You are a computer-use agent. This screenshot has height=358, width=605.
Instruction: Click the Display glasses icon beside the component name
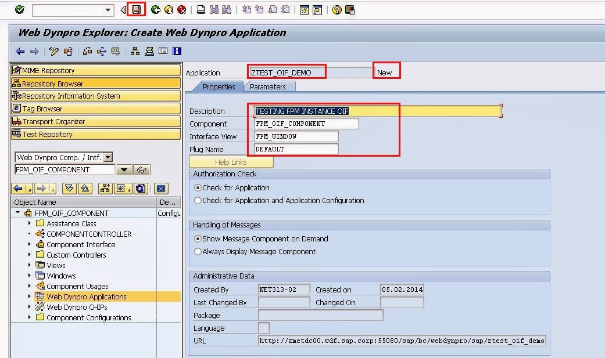(142, 170)
